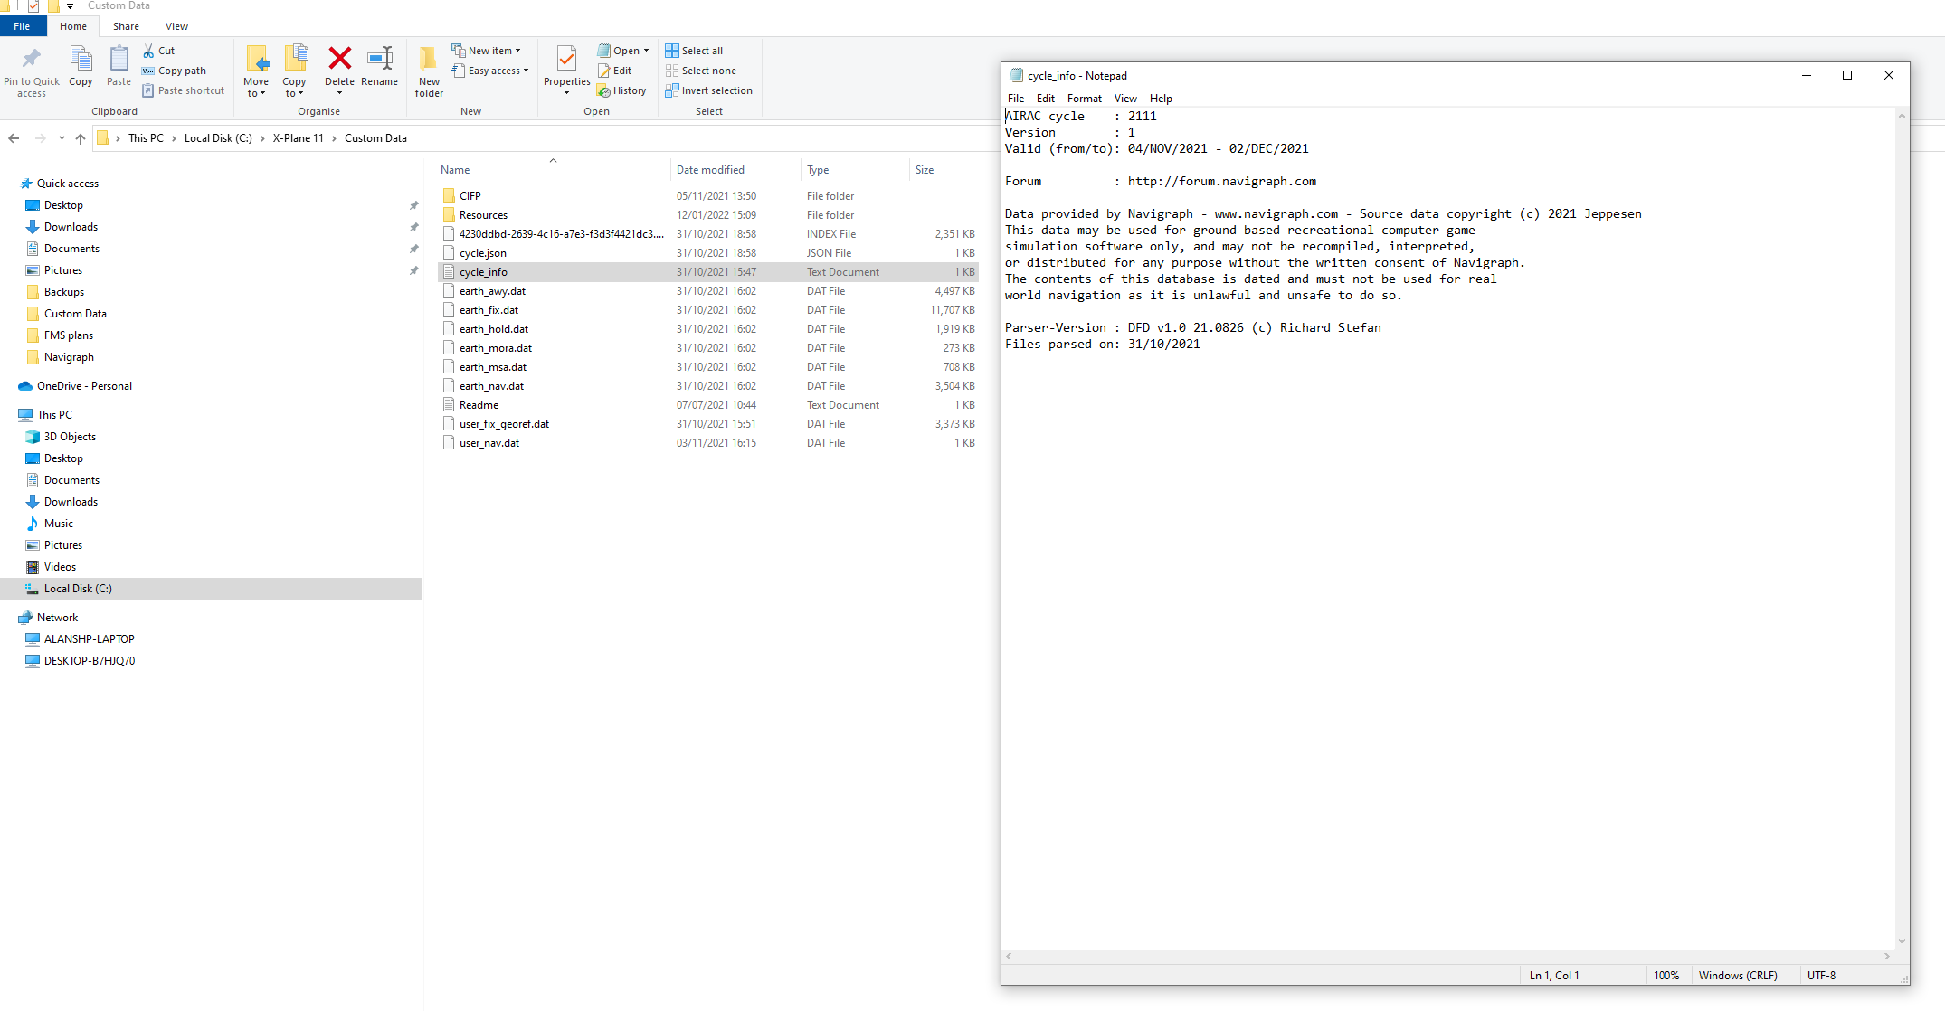
Task: Open Navigraph folder under Quick access
Action: click(x=69, y=357)
